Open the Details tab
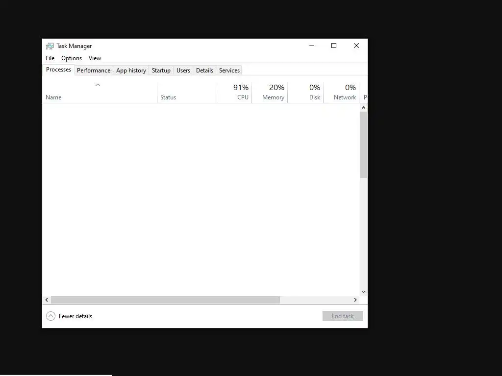This screenshot has width=502, height=376. click(204, 70)
